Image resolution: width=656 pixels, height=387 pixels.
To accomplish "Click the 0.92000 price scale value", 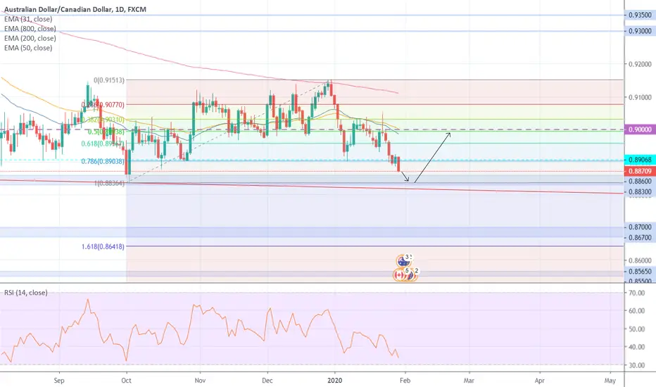I will point(640,64).
